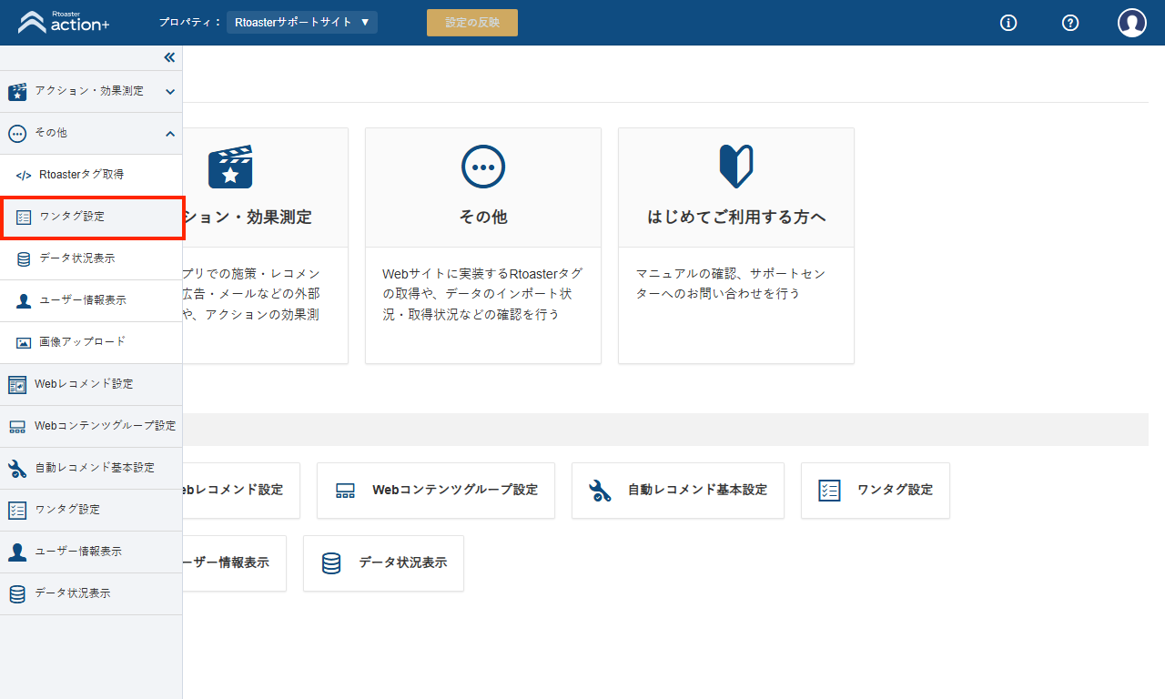The width and height of the screenshot is (1165, 699).
Task: Click the wrench icon on 自動レコメンド基本設定 button
Action: pyautogui.click(x=600, y=491)
